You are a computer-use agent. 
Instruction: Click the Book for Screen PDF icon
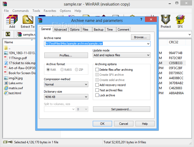click(x=6, y=73)
